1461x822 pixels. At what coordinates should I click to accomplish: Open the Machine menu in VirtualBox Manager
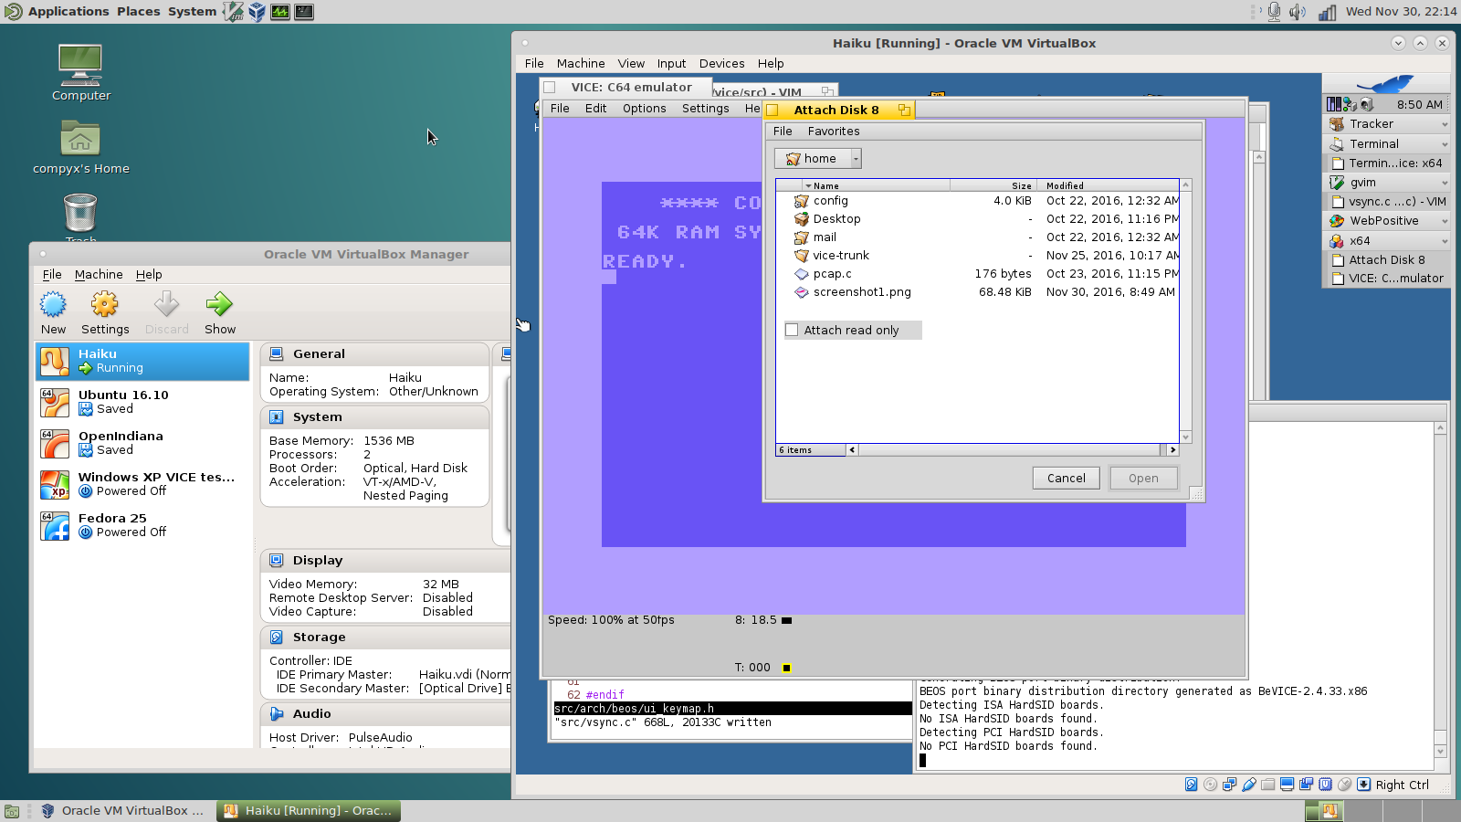(99, 274)
